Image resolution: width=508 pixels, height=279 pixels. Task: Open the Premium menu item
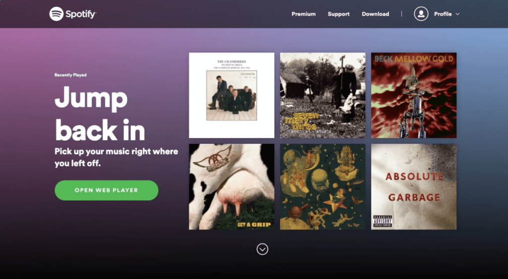point(304,14)
